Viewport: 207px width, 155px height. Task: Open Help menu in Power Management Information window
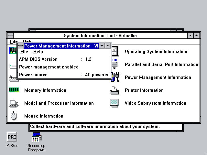click(x=38, y=52)
